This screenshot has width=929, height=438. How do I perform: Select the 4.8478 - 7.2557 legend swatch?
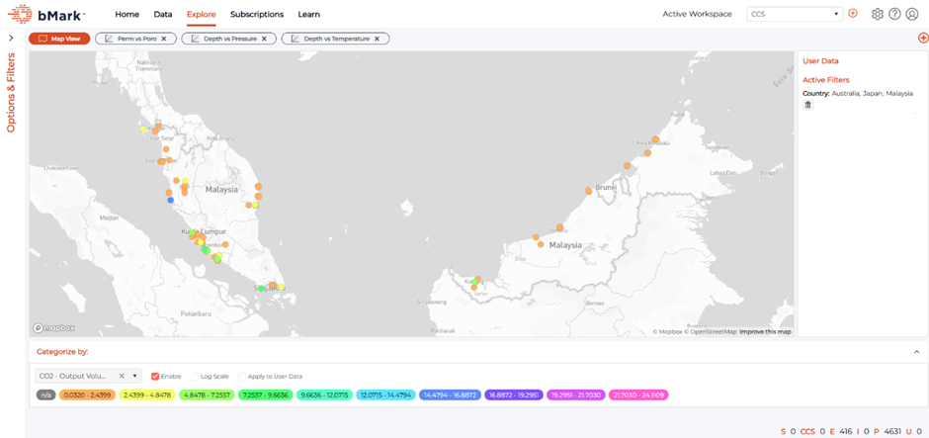207,394
